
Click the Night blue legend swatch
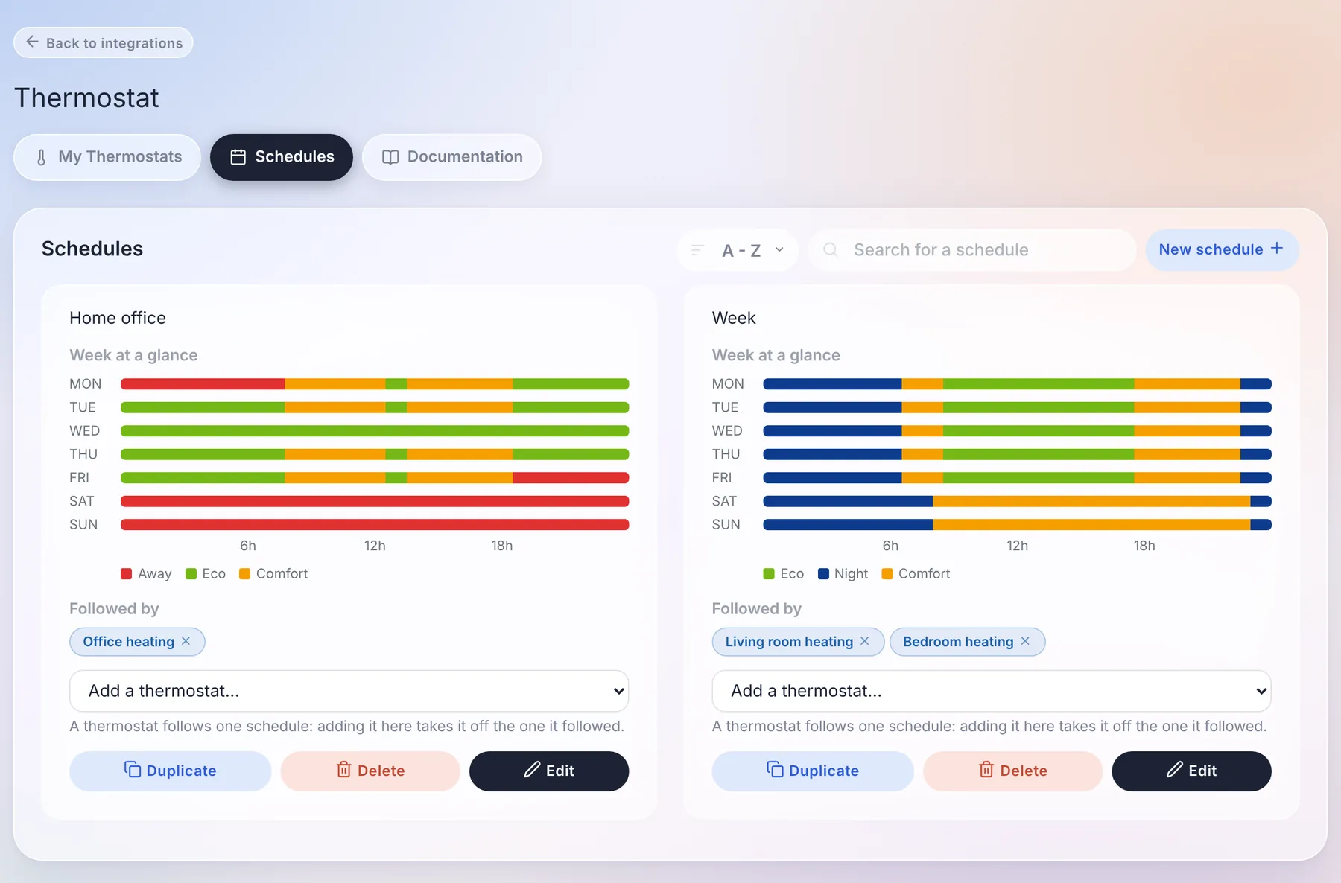pos(823,573)
